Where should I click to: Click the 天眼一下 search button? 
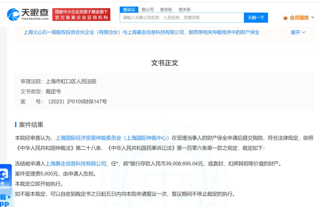[256, 18]
